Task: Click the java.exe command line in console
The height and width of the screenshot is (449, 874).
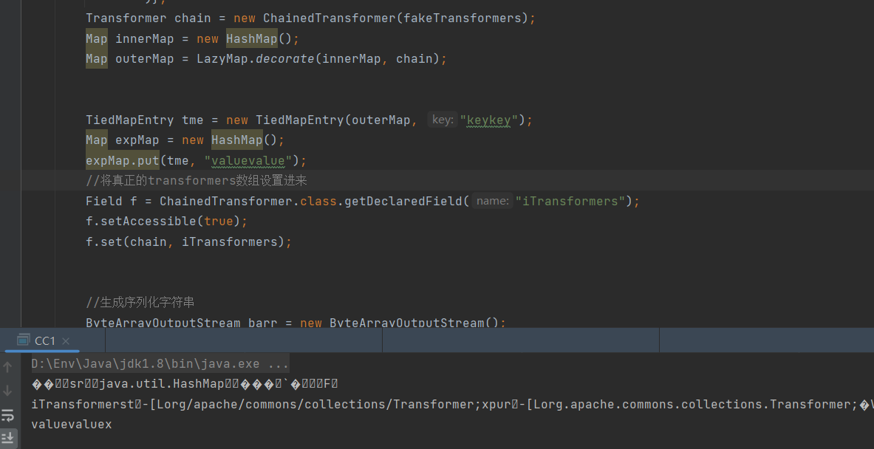Action: pyautogui.click(x=160, y=364)
